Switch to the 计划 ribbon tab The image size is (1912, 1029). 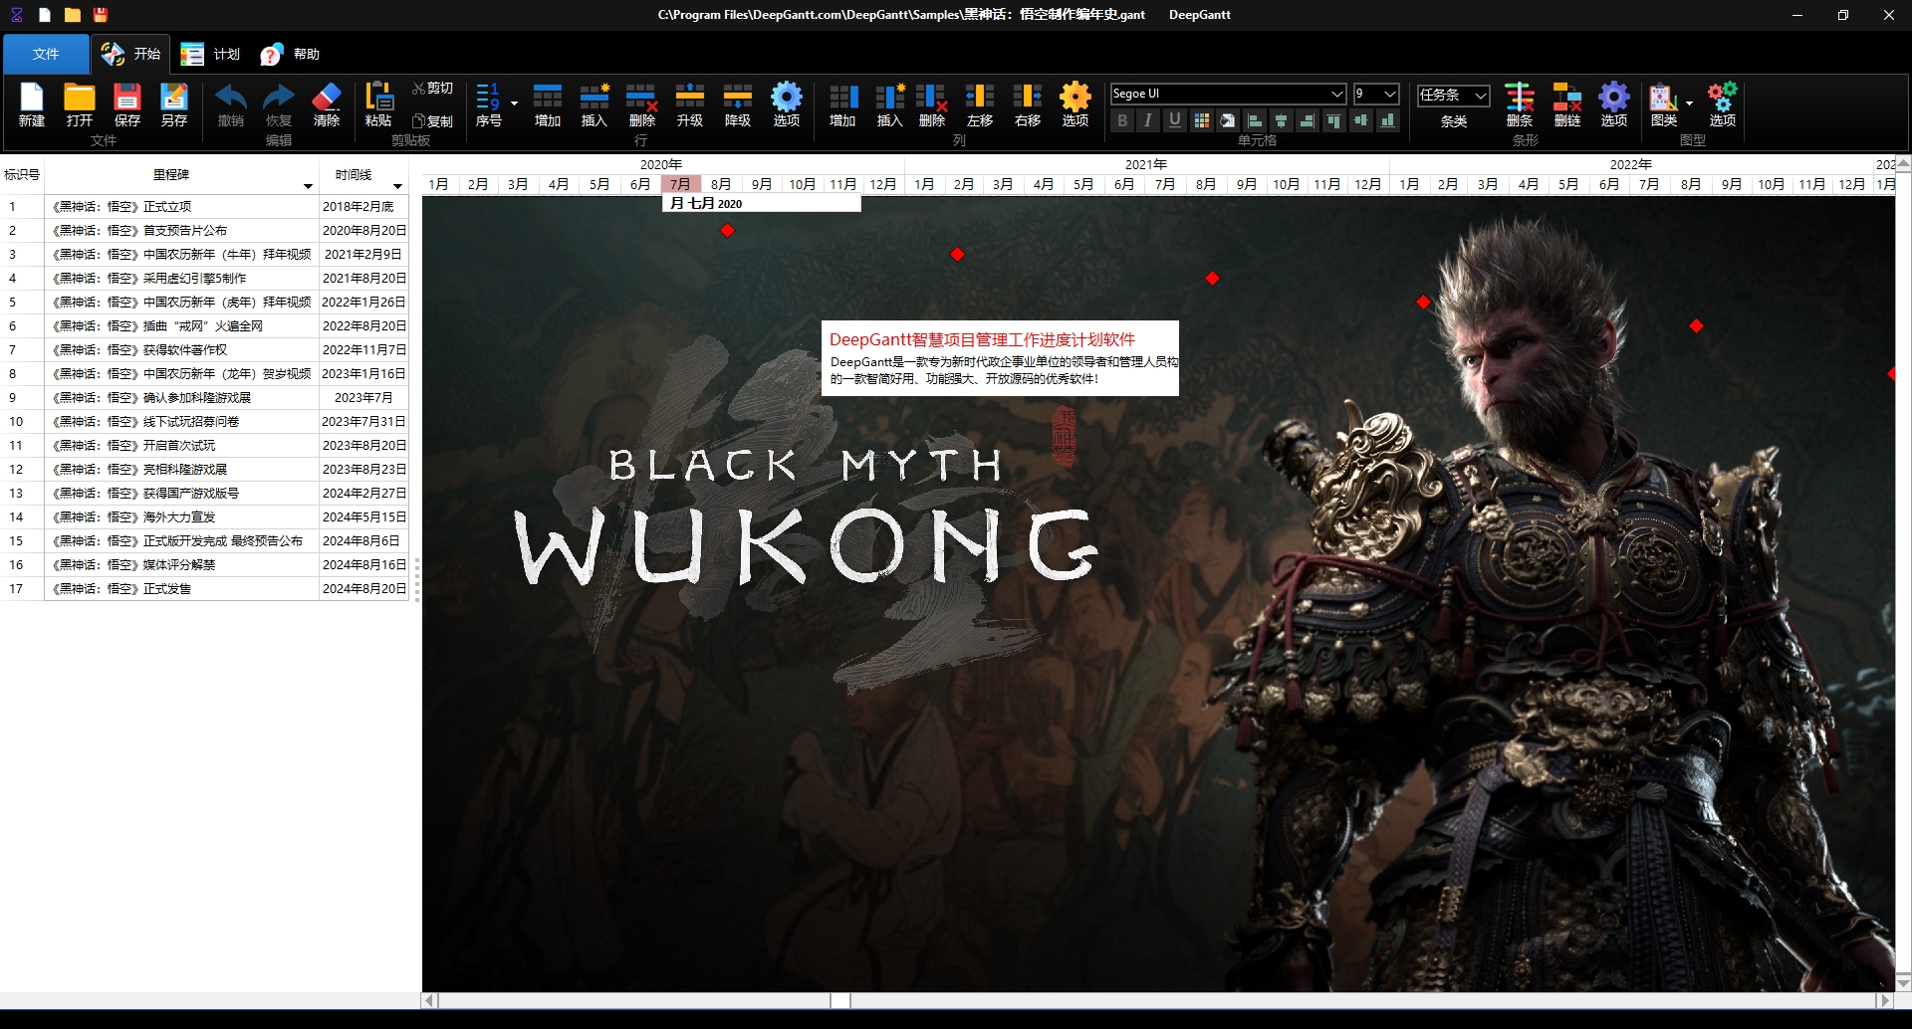(x=211, y=54)
